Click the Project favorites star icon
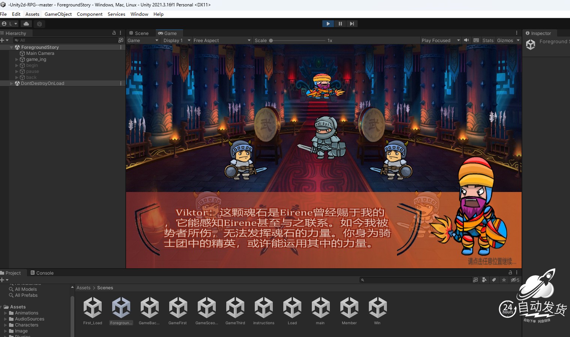Viewport: 570px width, 337px height. click(x=504, y=280)
